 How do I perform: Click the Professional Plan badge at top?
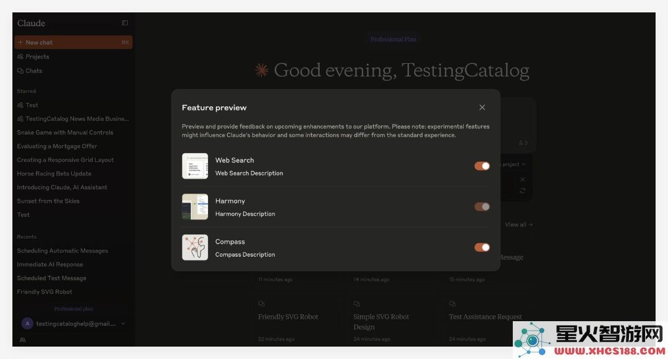click(393, 39)
